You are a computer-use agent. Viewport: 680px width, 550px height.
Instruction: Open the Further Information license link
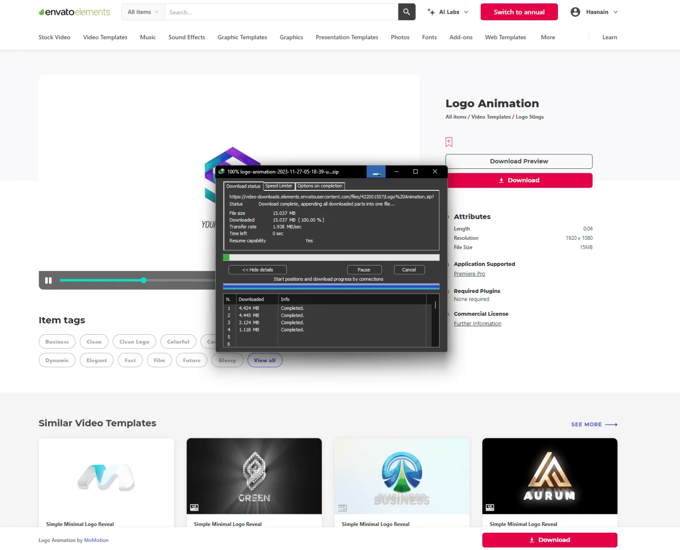(478, 324)
